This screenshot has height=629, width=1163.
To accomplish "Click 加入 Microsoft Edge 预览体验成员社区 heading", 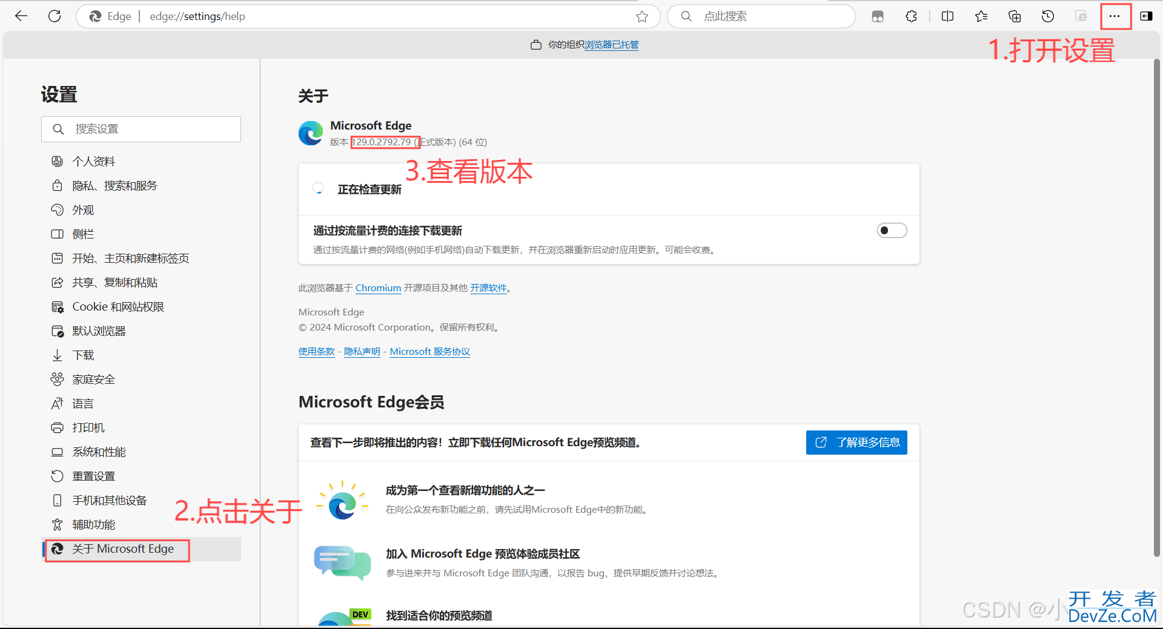I will point(483,554).
